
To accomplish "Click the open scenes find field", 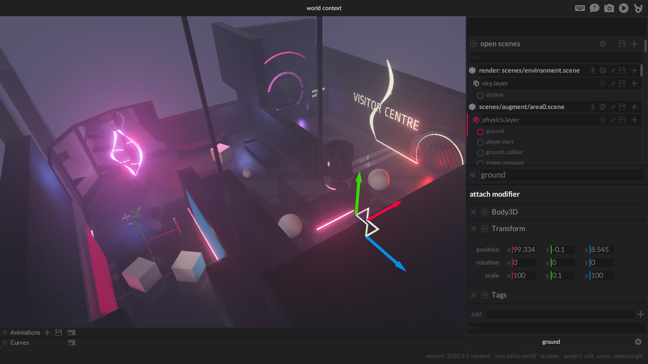I will tap(555, 57).
